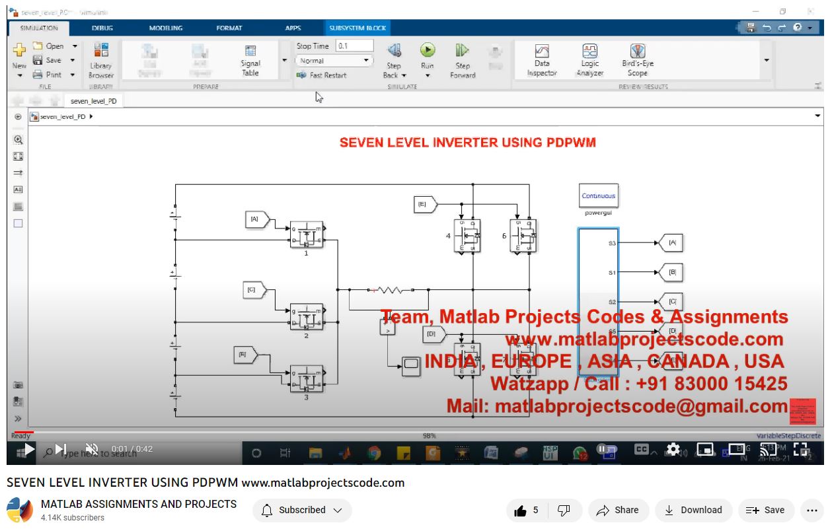Open the Bird's-Eye Scope
The image size is (830, 531).
pos(637,59)
